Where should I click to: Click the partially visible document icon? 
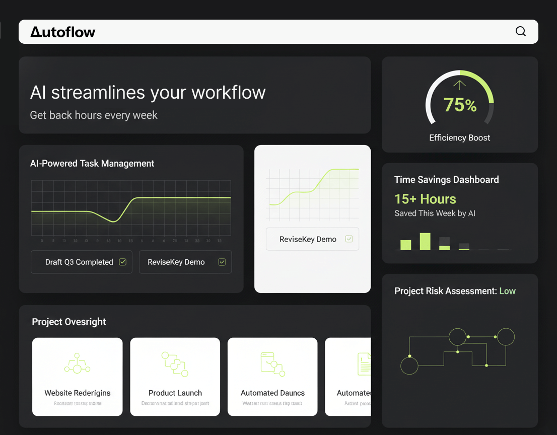(364, 364)
